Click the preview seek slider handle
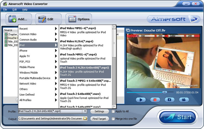The height and width of the screenshot is (129, 204). coord(165,92)
